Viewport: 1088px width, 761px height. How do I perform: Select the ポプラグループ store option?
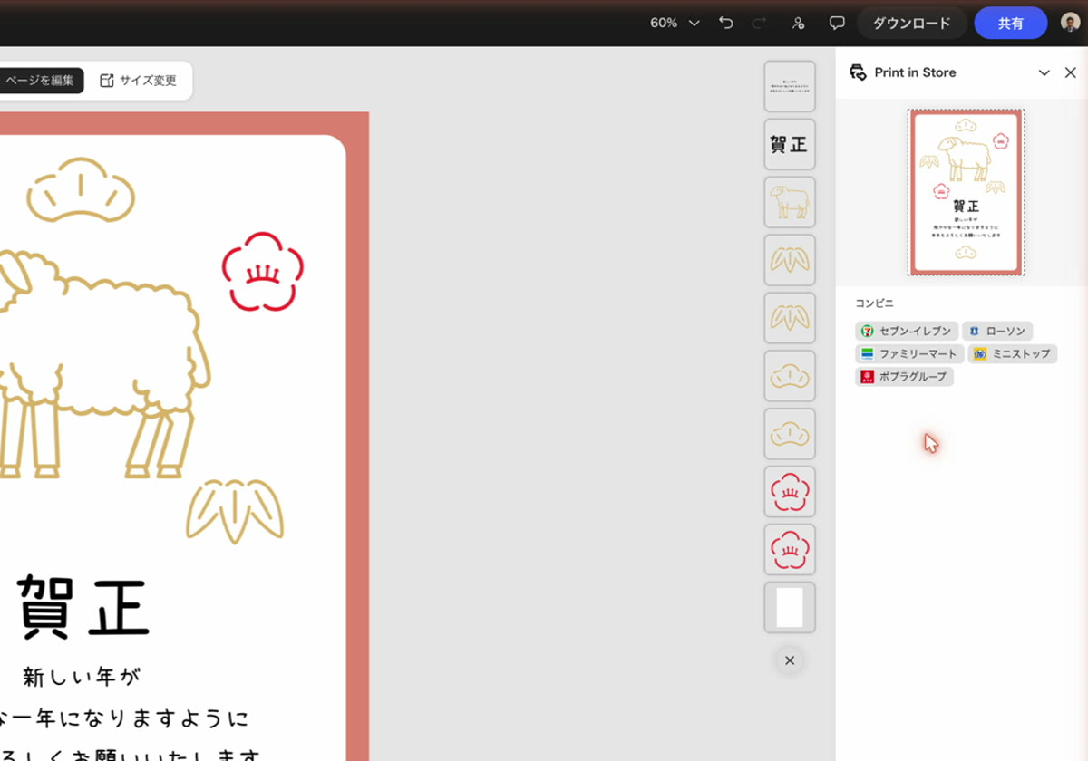(x=904, y=377)
